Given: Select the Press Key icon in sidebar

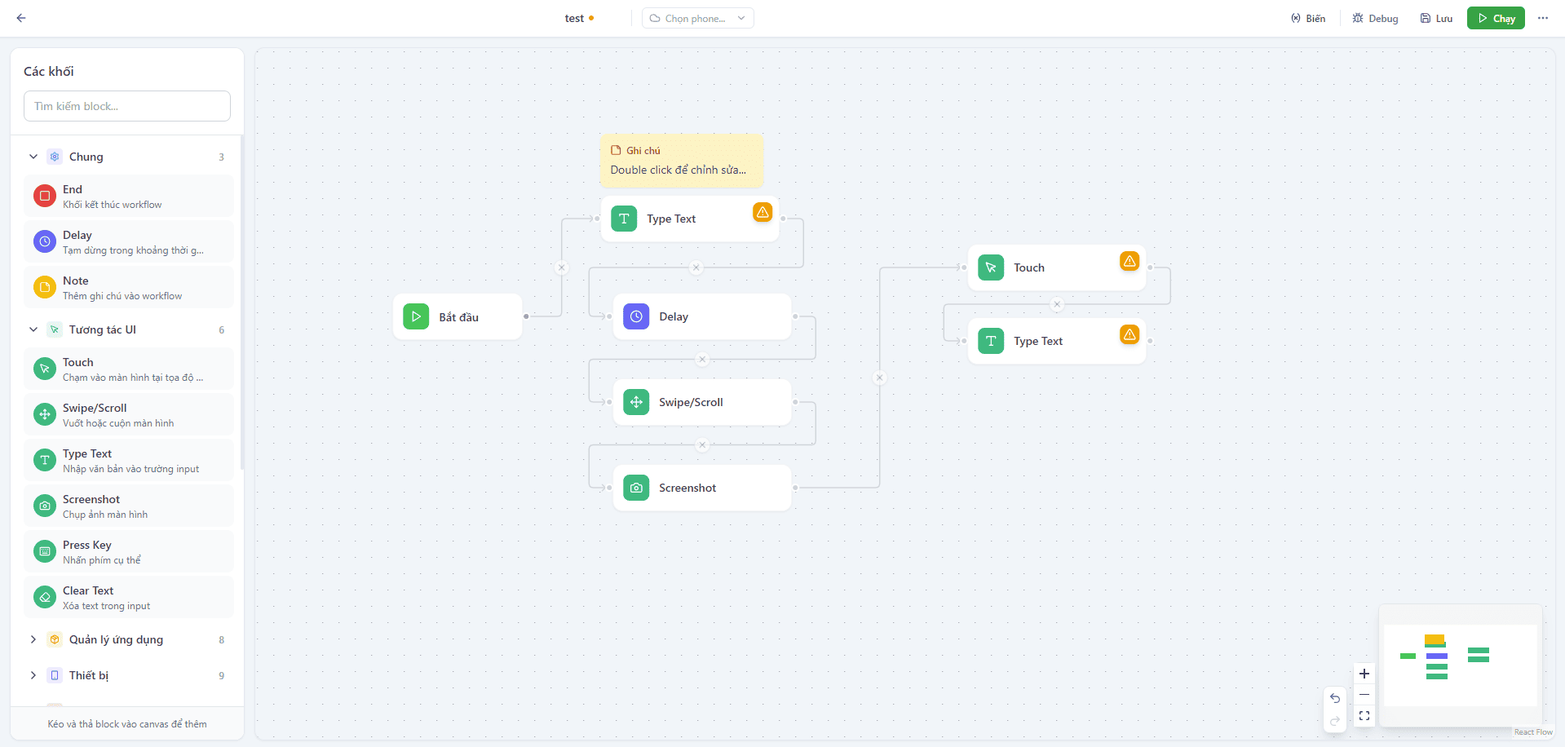Looking at the screenshot, I should (45, 551).
